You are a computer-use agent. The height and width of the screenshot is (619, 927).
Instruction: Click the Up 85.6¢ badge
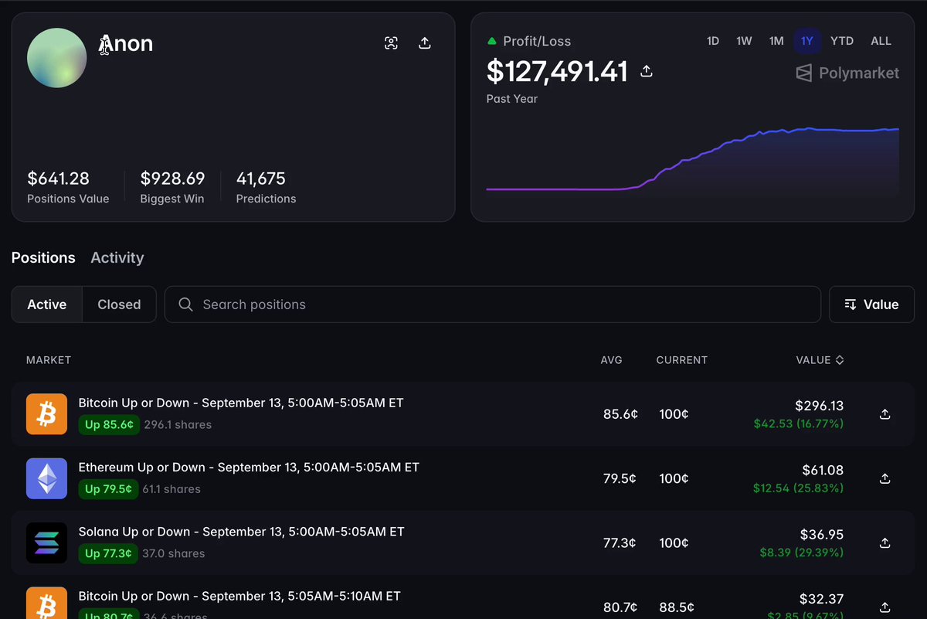tap(109, 424)
